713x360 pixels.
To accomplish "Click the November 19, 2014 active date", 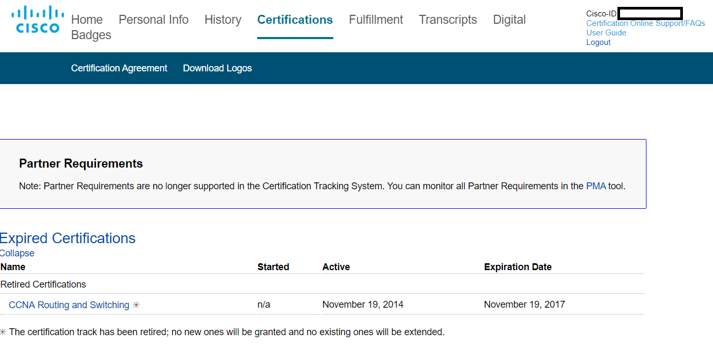I will click(x=363, y=305).
